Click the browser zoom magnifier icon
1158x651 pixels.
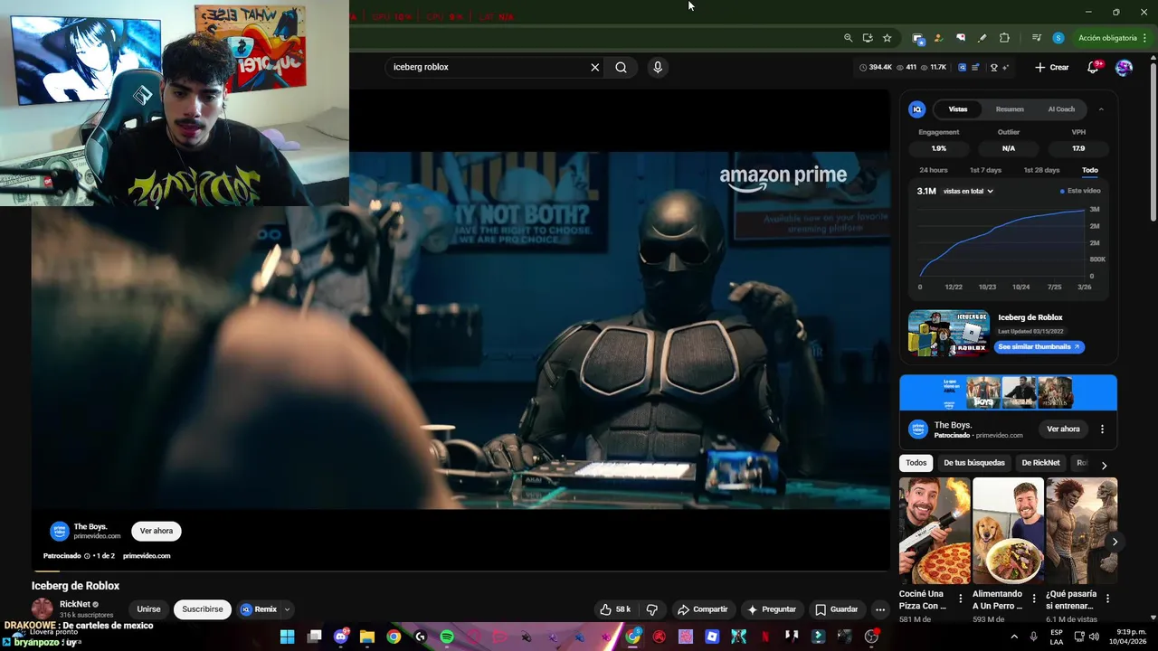(848, 38)
